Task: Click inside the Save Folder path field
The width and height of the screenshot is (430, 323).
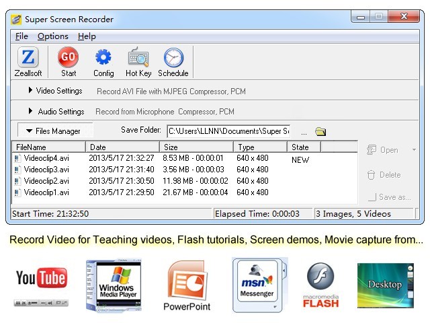Action: (228, 131)
